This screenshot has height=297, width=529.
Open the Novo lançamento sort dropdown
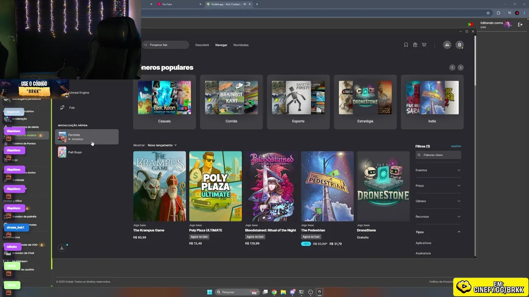point(162,145)
